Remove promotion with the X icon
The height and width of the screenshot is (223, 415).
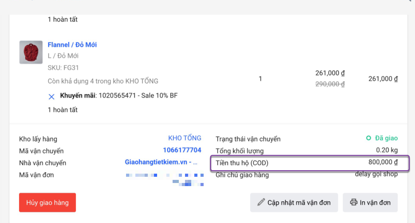(52, 96)
